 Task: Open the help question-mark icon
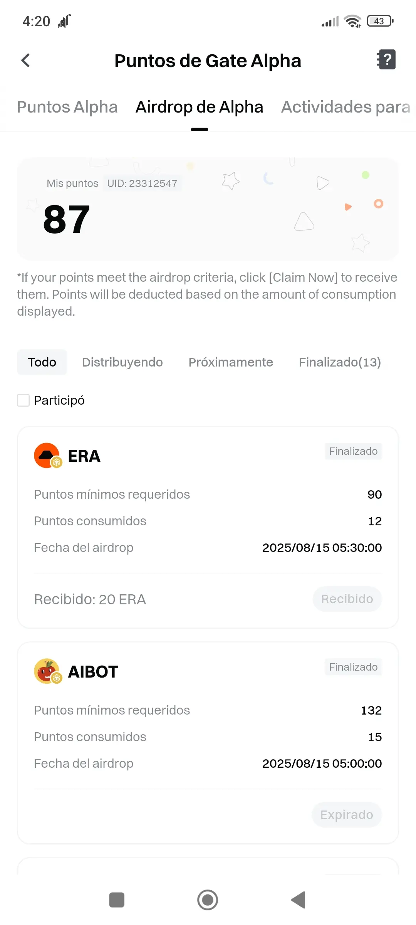386,60
